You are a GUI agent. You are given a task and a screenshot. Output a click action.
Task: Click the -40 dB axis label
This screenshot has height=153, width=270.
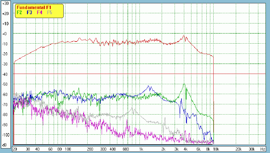coord(5,74)
